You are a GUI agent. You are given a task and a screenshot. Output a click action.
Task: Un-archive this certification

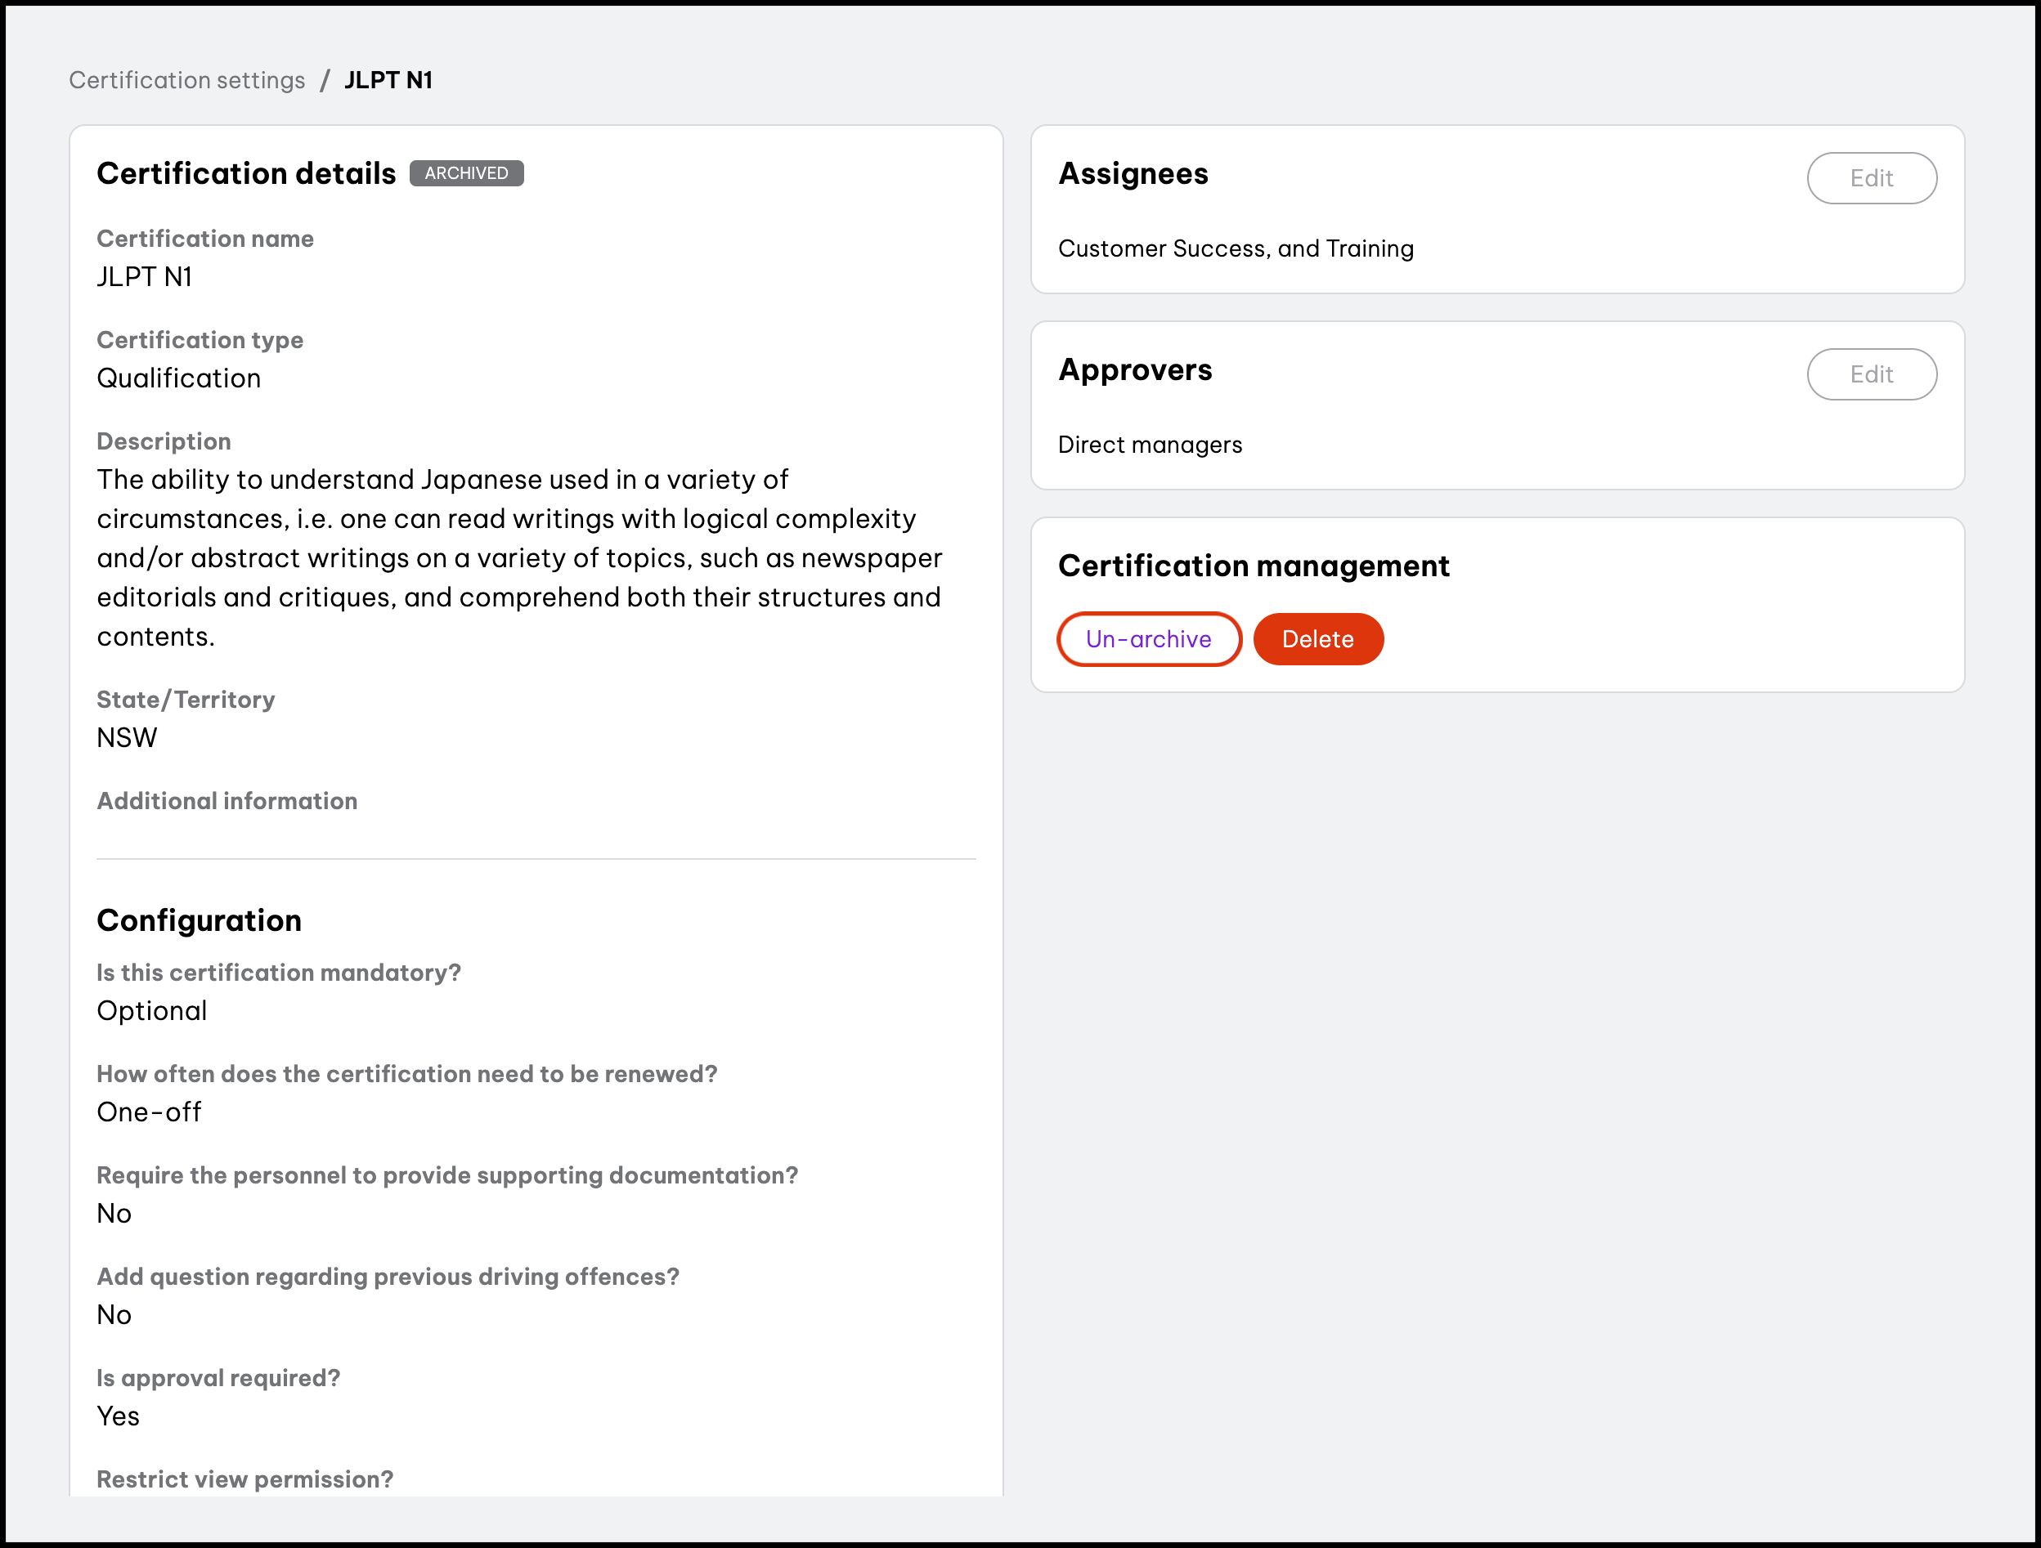click(1149, 639)
